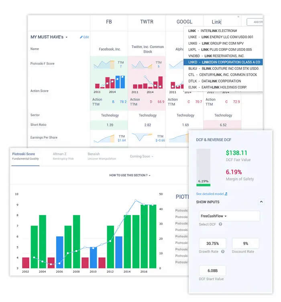This screenshot has width=281, height=302.
Task: Click the pencil Edit link
Action: [x=84, y=37]
